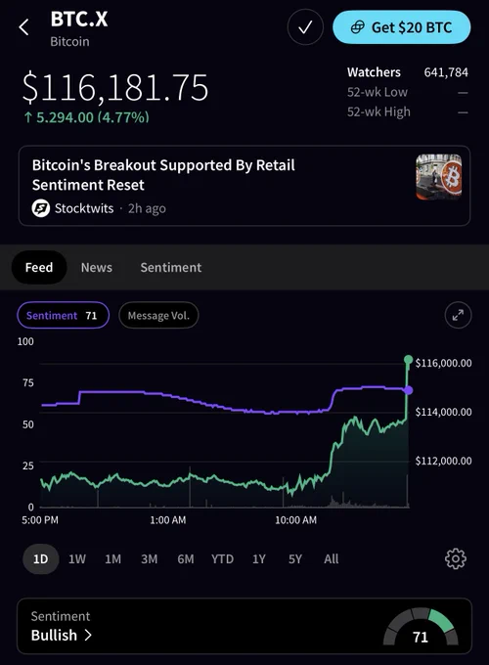Click the green up-arrow change indicator
Screen dimensions: 489x665
pyautogui.click(x=28, y=117)
